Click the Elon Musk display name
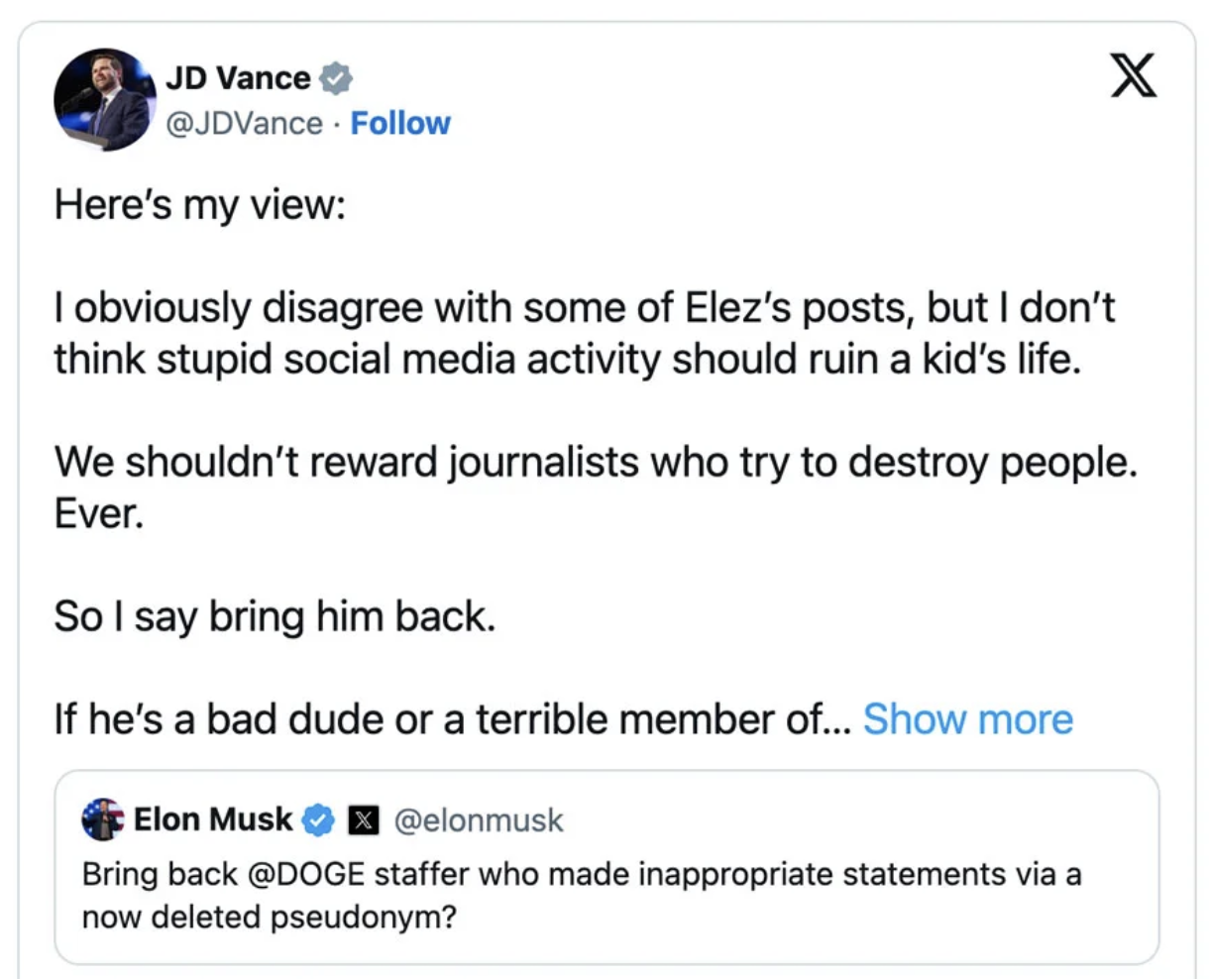The height and width of the screenshot is (979, 1211). click(213, 820)
